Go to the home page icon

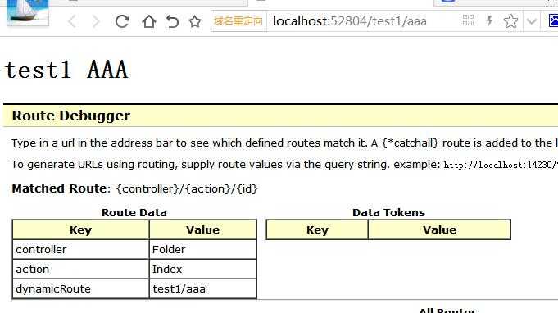(149, 21)
